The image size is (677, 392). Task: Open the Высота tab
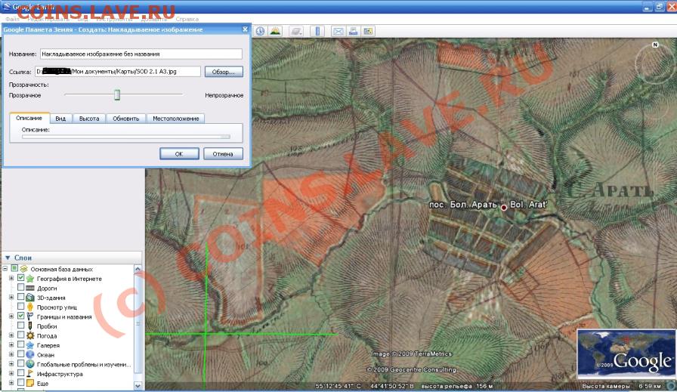[x=89, y=119]
